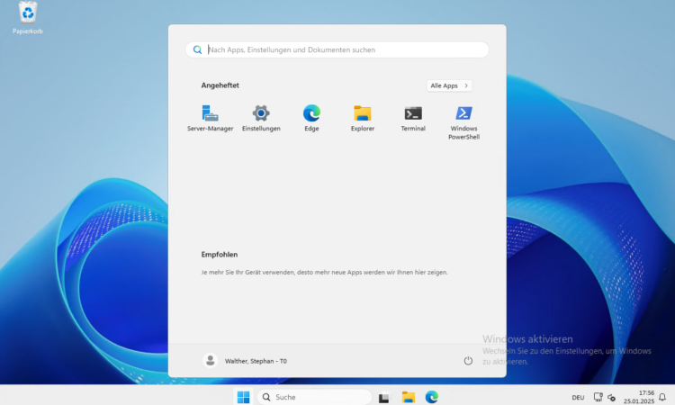Click the Empfohlen heading
This screenshot has height=405, width=675.
pos(220,255)
